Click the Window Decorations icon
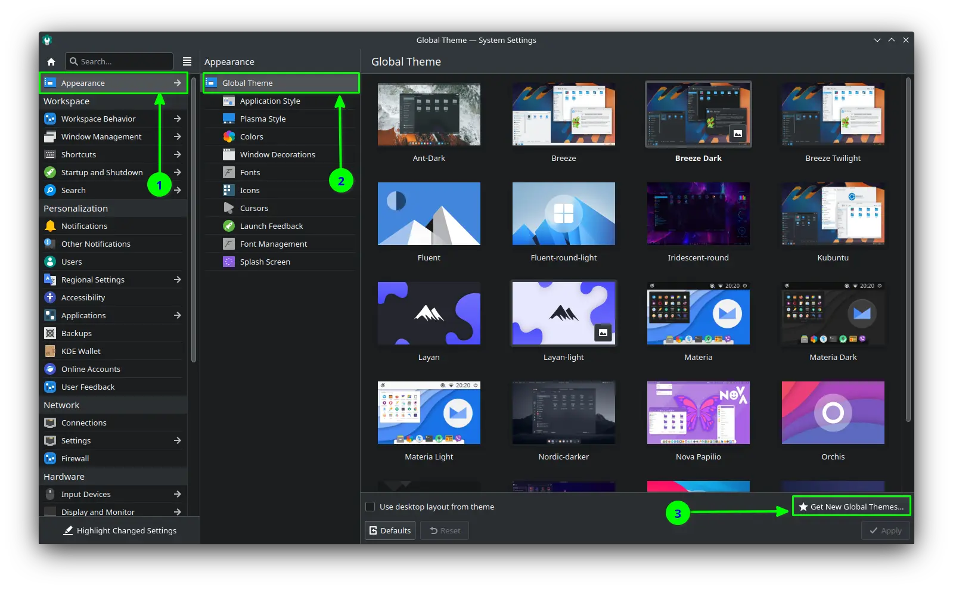The height and width of the screenshot is (590, 953). click(229, 154)
